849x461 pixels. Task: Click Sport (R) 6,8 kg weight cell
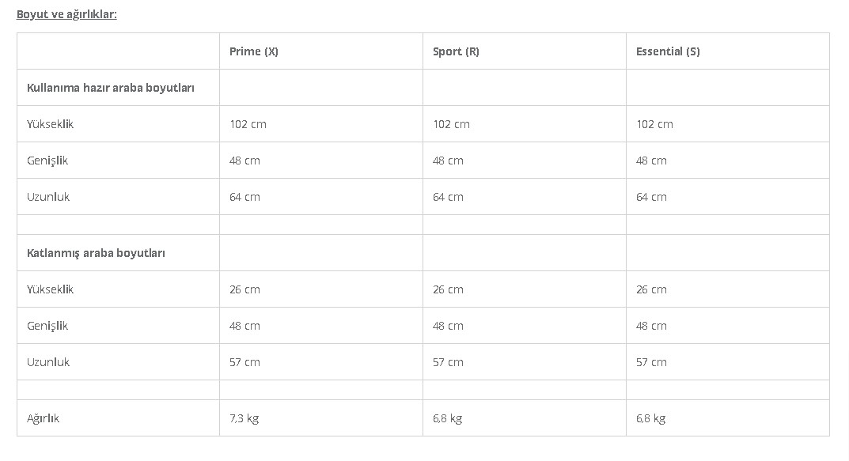(448, 418)
